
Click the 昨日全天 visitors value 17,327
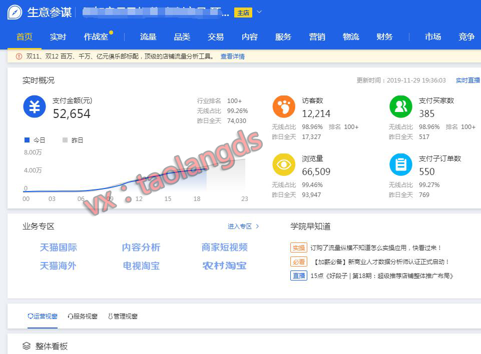[311, 136]
